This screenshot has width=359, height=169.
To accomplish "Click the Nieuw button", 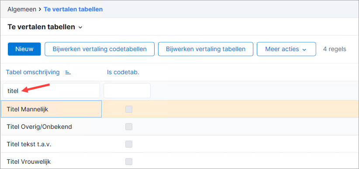I will click(24, 49).
